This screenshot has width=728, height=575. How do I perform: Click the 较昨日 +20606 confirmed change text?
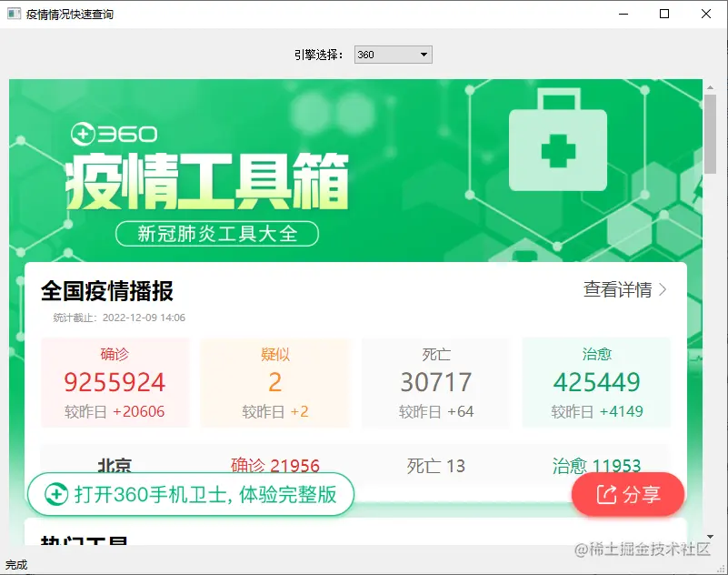(115, 411)
